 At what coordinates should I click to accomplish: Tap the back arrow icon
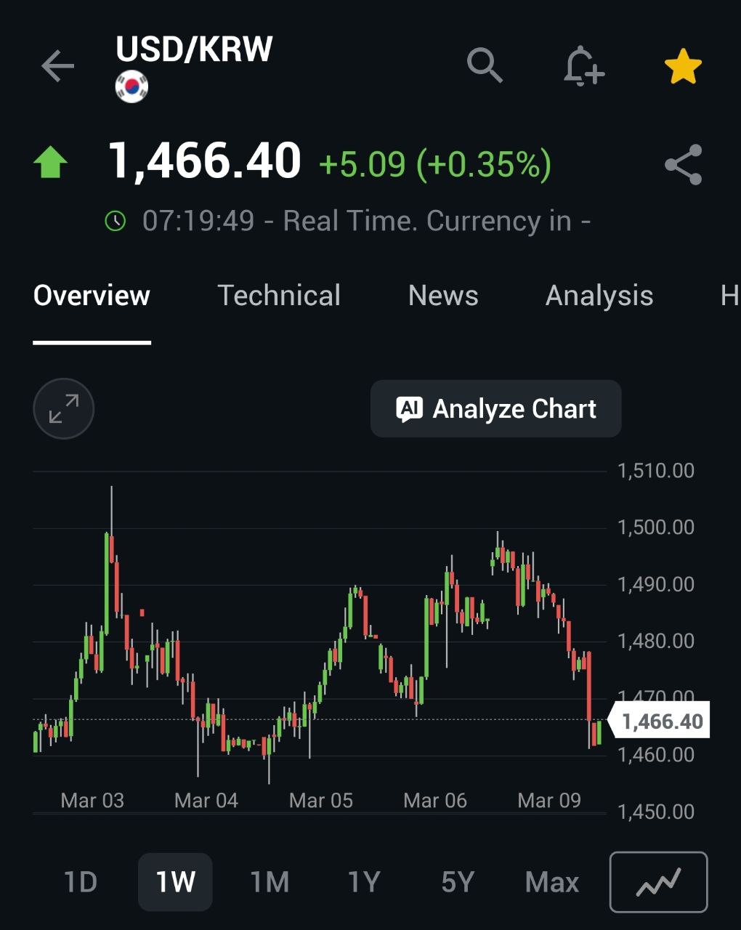[x=58, y=67]
